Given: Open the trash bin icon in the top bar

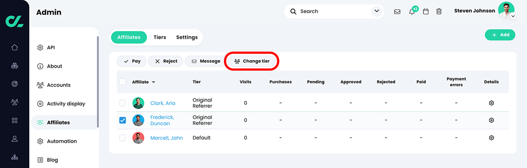Looking at the screenshot, I should click(439, 11).
